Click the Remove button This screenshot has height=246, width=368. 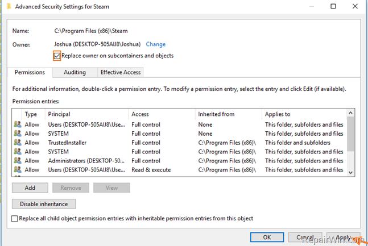click(71, 188)
